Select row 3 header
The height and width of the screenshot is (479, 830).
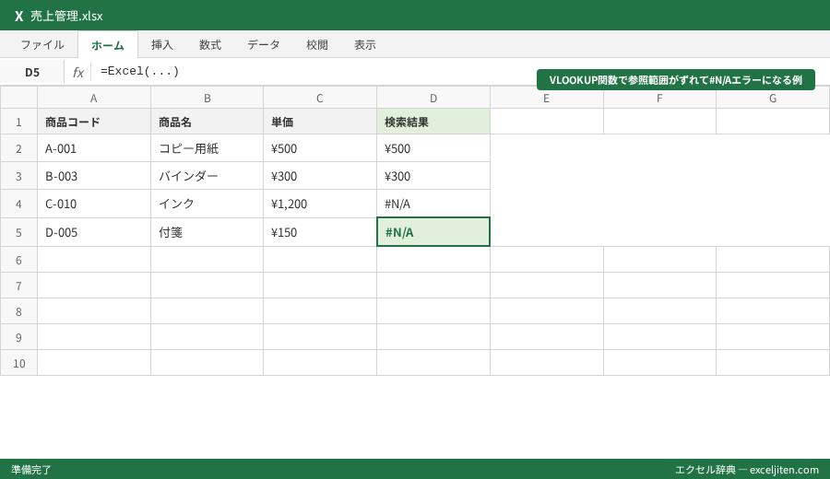(18, 176)
